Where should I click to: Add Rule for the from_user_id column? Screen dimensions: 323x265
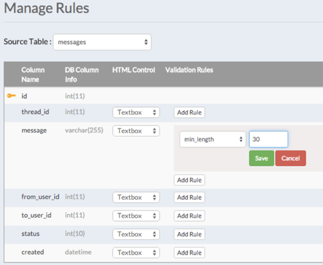[x=189, y=197]
